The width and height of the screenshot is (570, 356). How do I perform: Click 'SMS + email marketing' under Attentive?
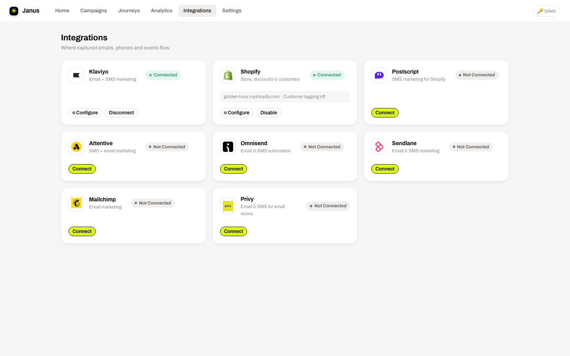tap(112, 151)
